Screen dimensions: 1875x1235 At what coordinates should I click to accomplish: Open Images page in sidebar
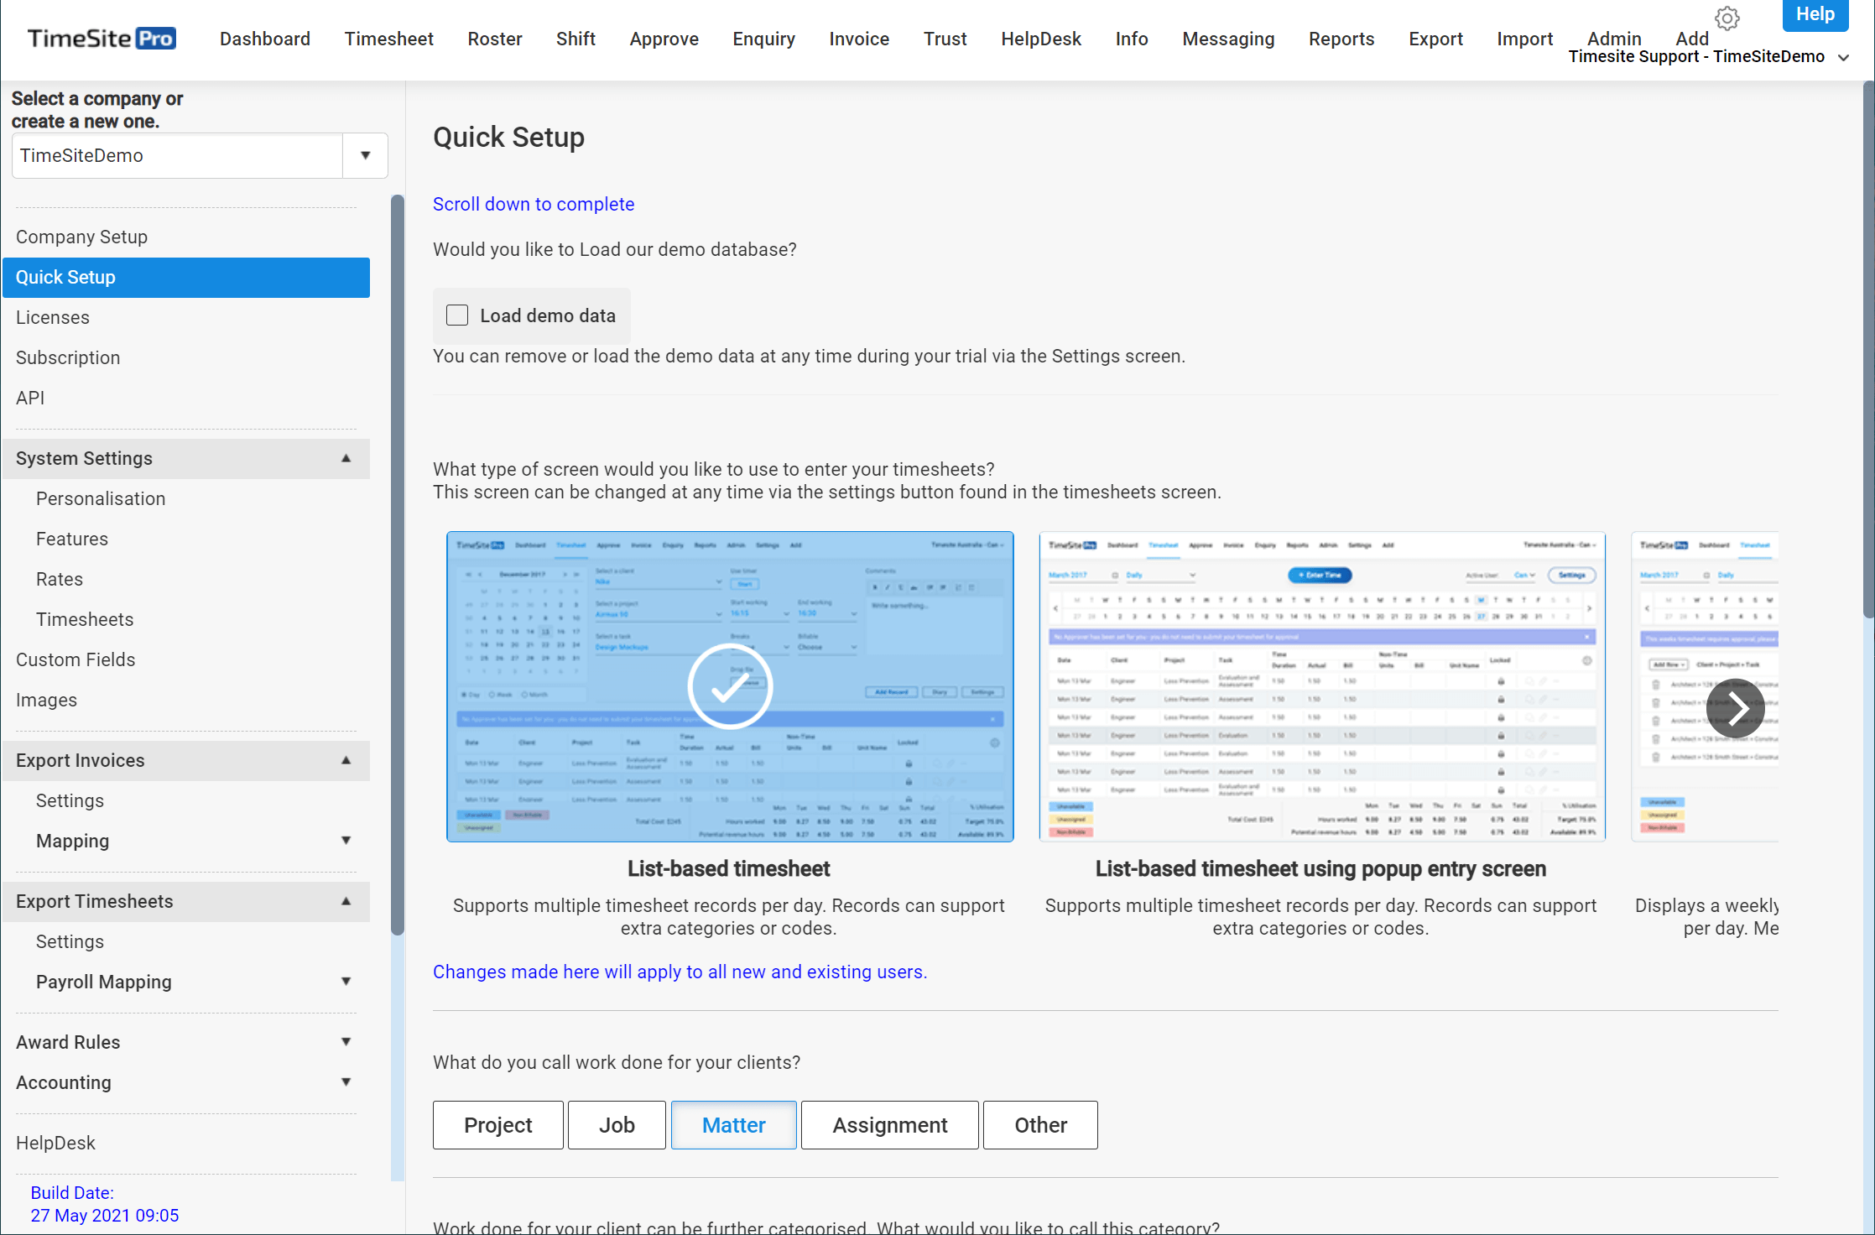(46, 700)
